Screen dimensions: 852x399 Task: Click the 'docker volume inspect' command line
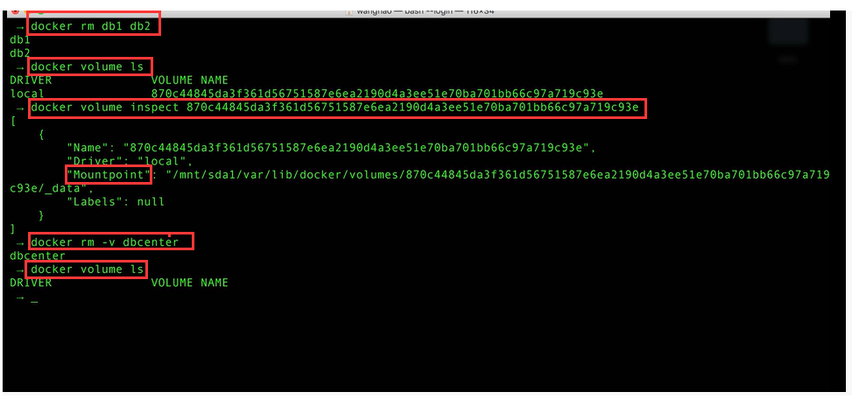coord(334,108)
